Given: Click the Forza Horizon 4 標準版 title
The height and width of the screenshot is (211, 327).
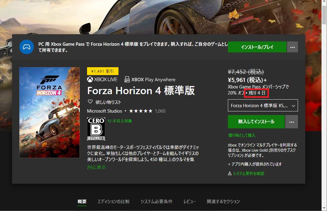Looking at the screenshot, I should 141,91.
